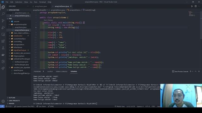This screenshot has height=113, width=202.
Task: Click Launch Current File (PBO) status item
Action: [x=24, y=106]
